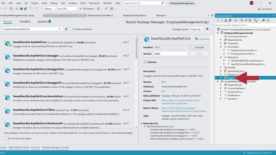Viewport: 276px width, 155px height.
Task: Click the Live Share icon
Action: tap(259, 9)
